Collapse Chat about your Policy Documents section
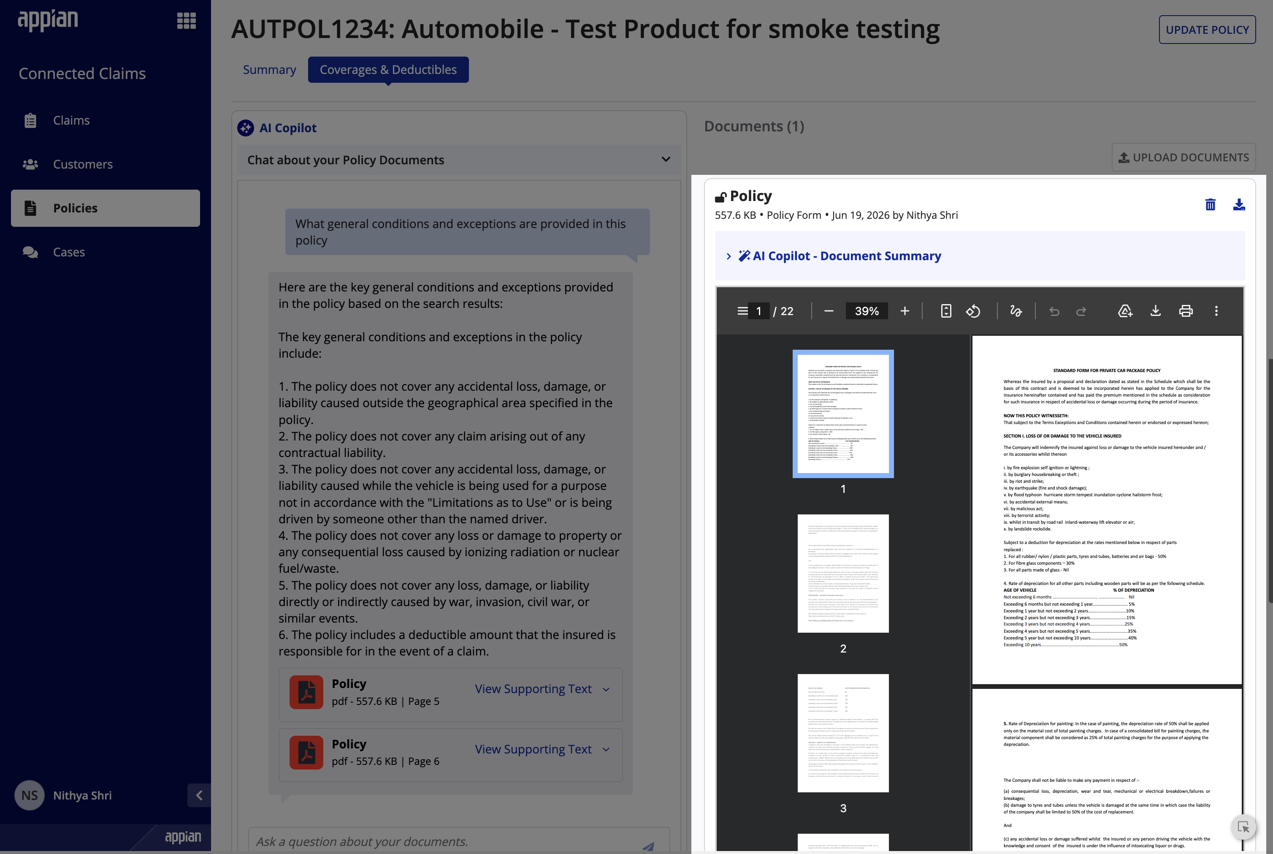 [666, 160]
